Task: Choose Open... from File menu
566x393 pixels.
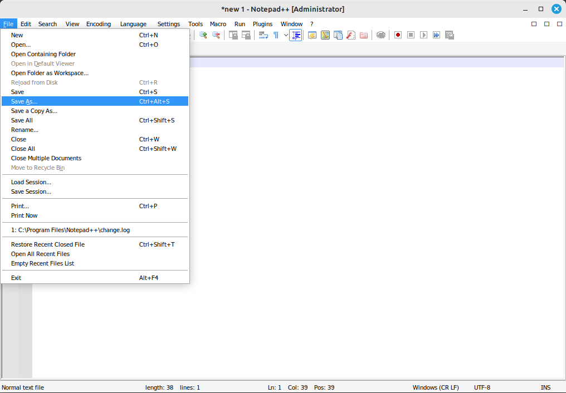Action: point(95,45)
